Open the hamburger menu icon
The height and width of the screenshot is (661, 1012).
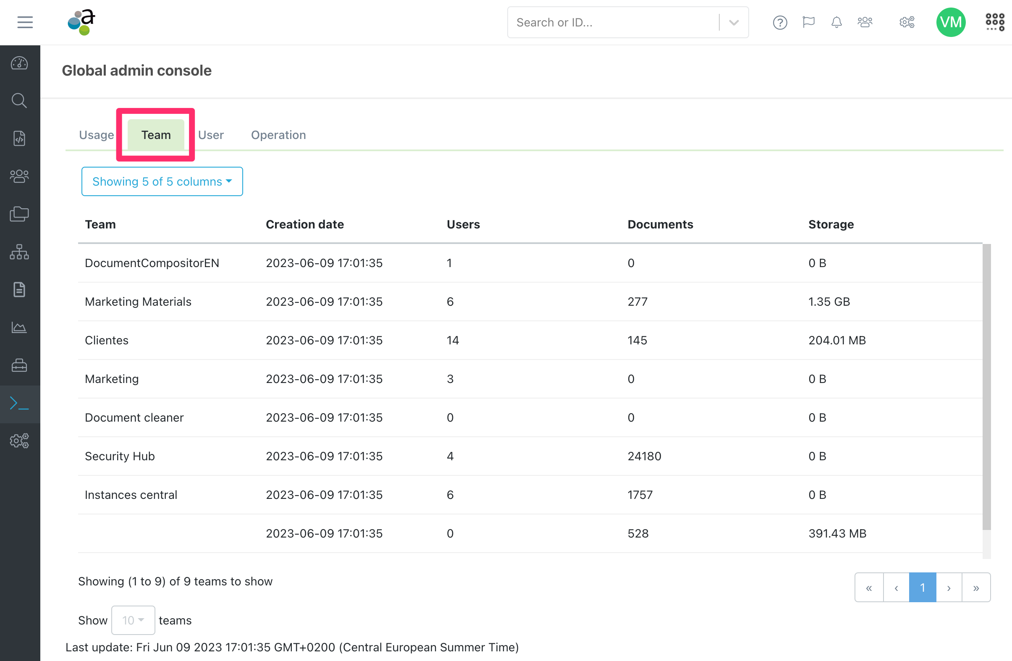point(25,22)
